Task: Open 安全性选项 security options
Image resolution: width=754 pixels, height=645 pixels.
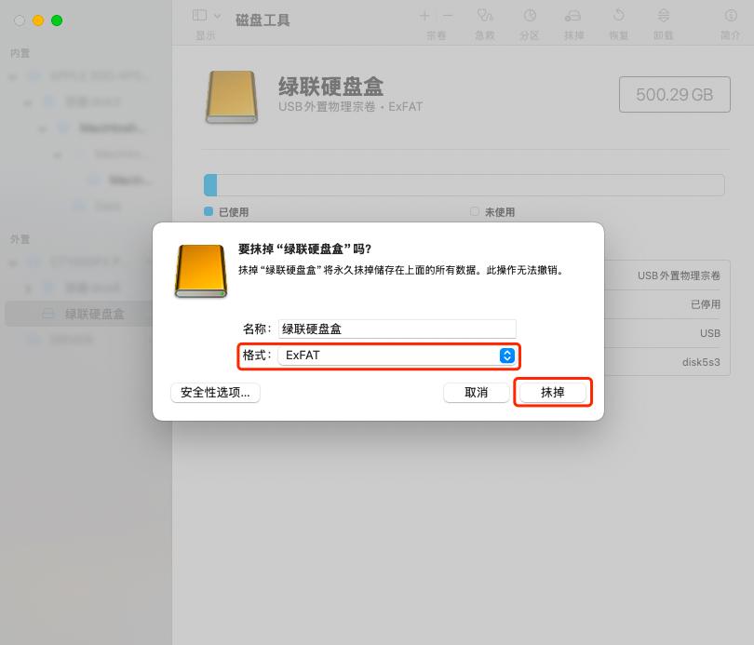Action: pos(215,393)
